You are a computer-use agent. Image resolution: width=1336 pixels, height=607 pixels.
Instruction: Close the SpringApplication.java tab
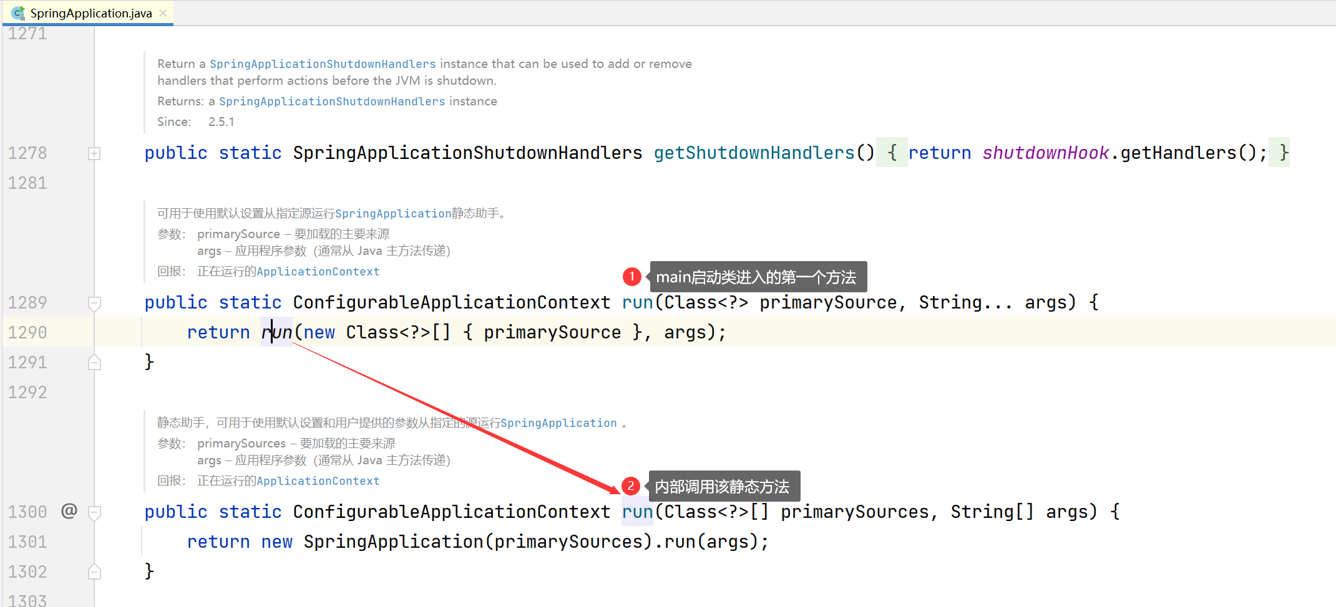click(x=163, y=13)
